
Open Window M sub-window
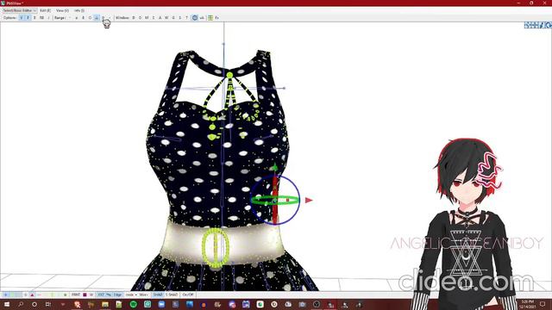point(147,17)
